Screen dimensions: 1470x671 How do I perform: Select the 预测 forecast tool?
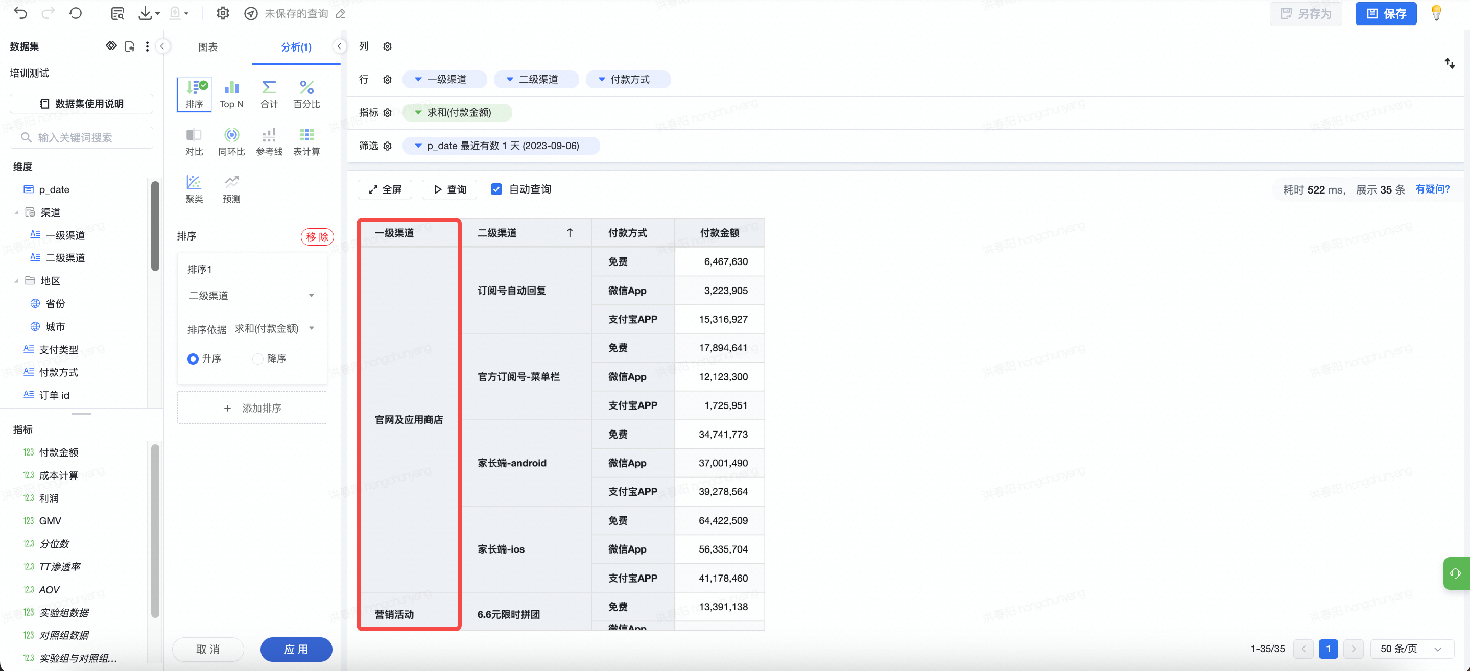click(x=231, y=189)
